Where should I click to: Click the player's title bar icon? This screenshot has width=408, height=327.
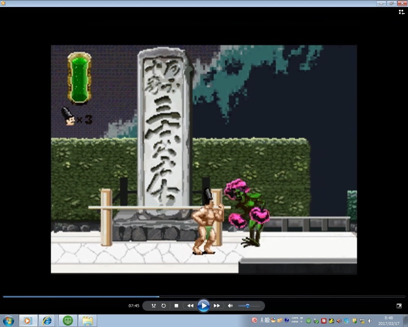click(x=3, y=3)
